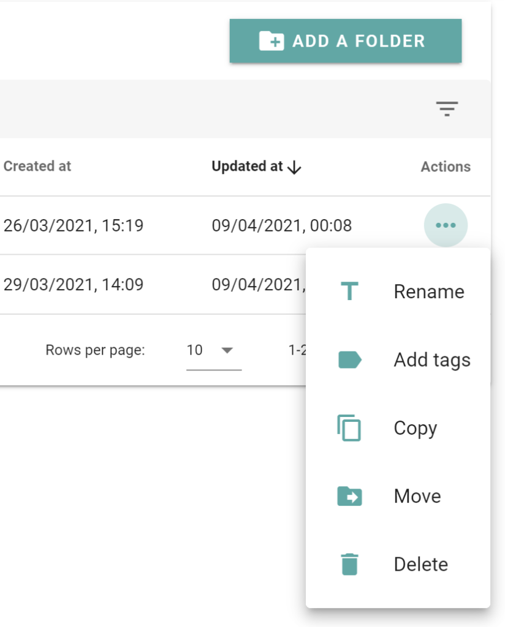This screenshot has width=505, height=627.
Task: Click the Actions column header
Action: pos(446,167)
